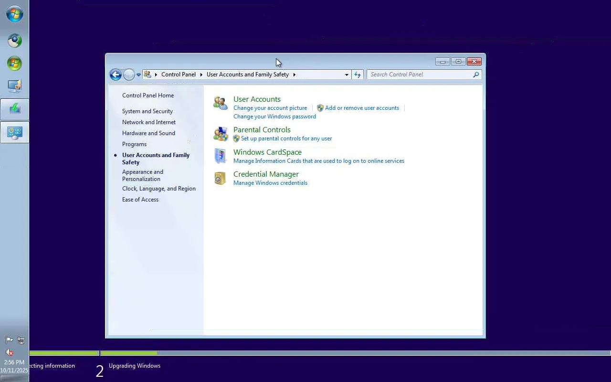Select the Control Panel breadcrumb
611x382 pixels.
[179, 74]
